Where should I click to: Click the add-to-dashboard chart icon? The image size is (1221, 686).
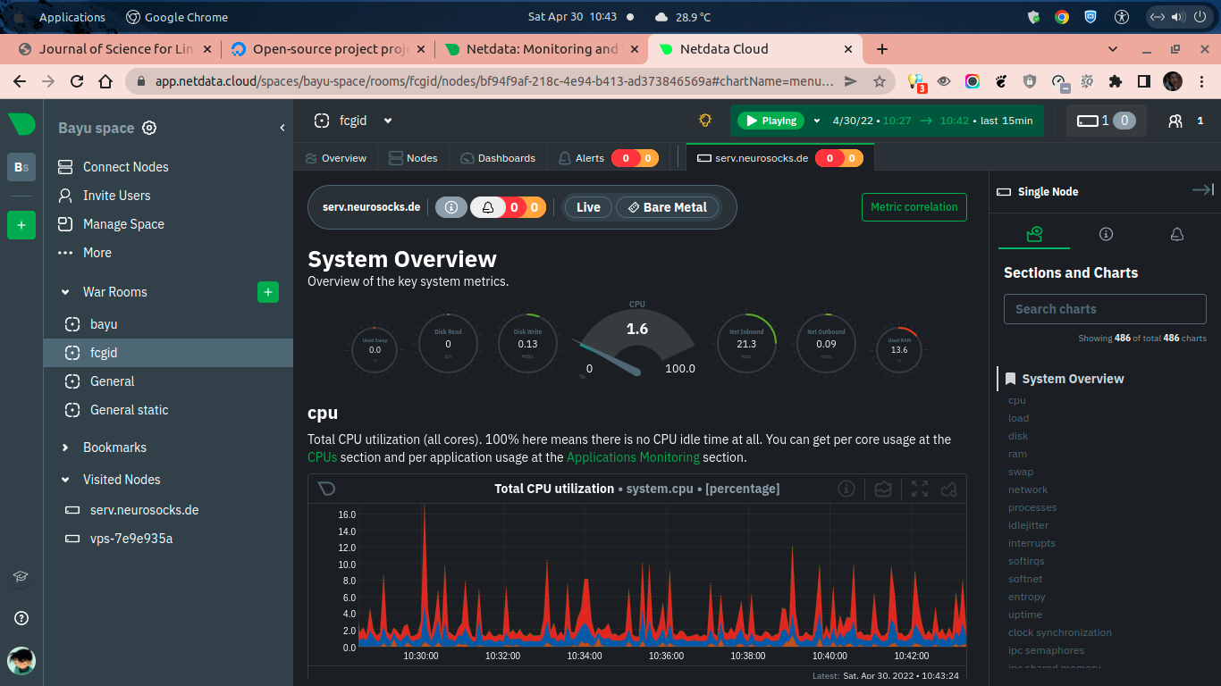point(949,489)
